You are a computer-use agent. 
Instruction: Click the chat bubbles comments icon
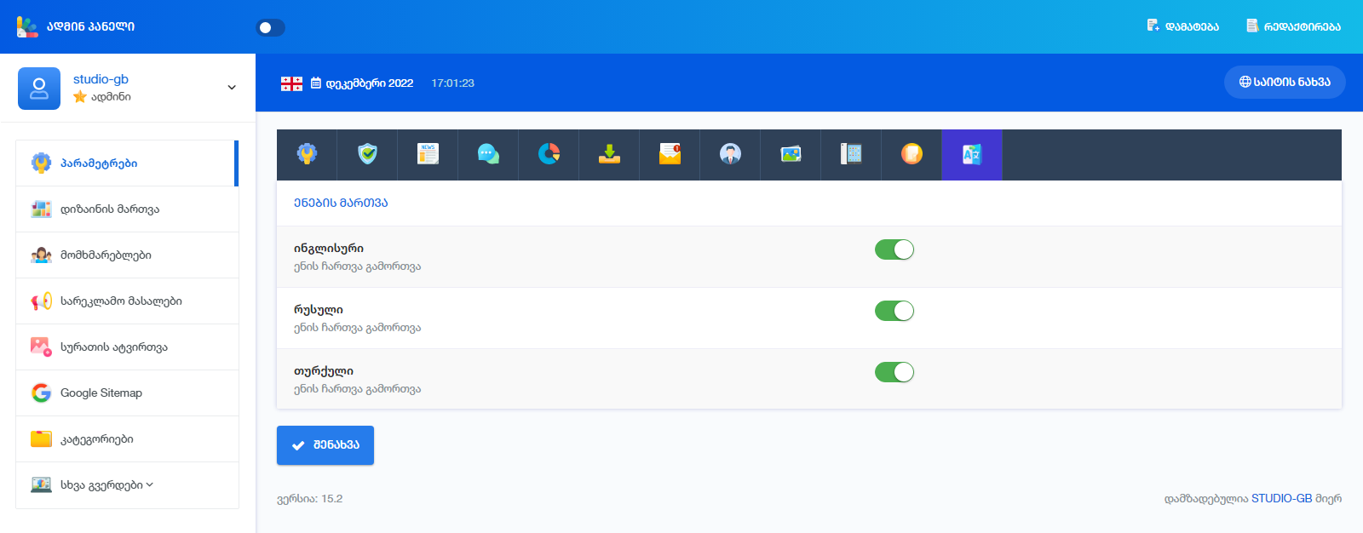(488, 154)
